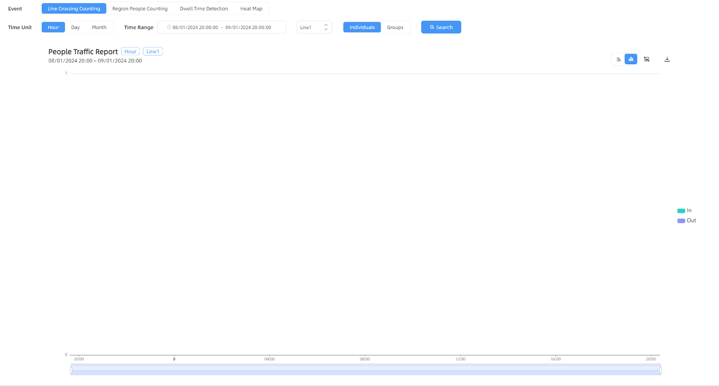719x386 pixels.
Task: Select the Individuals counting mode
Action: coord(362,27)
